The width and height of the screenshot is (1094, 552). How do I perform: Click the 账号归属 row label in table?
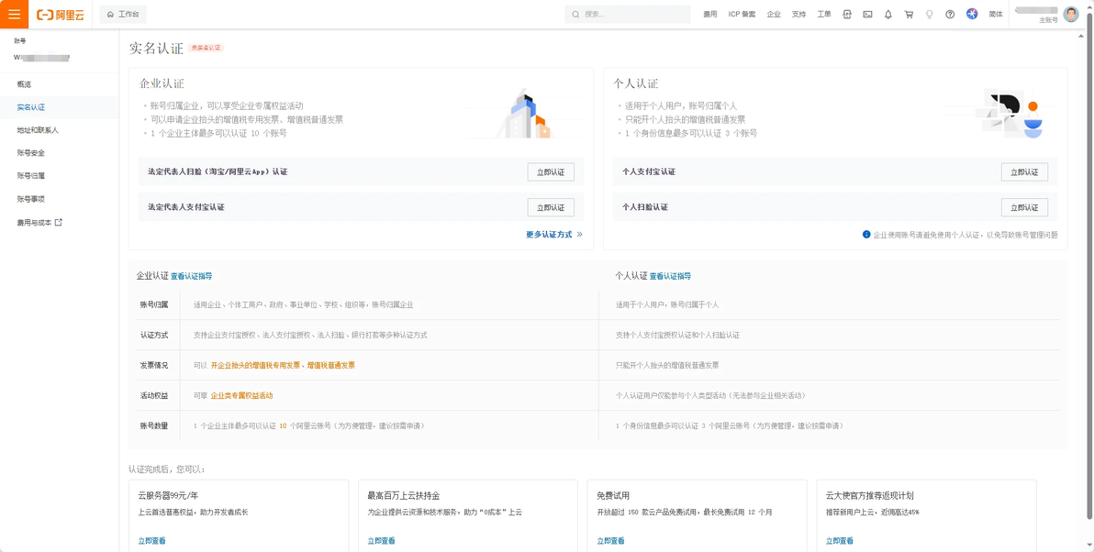pyautogui.click(x=153, y=304)
